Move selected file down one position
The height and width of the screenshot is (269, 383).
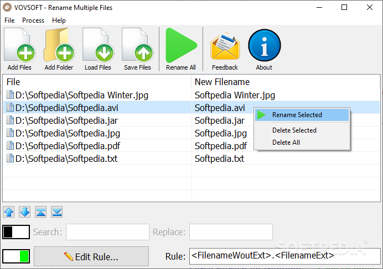tap(25, 212)
